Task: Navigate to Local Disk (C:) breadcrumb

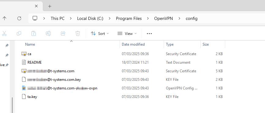Action: pyautogui.click(x=90, y=18)
